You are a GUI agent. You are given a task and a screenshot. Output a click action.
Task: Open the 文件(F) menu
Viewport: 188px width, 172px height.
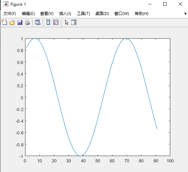[10, 14]
